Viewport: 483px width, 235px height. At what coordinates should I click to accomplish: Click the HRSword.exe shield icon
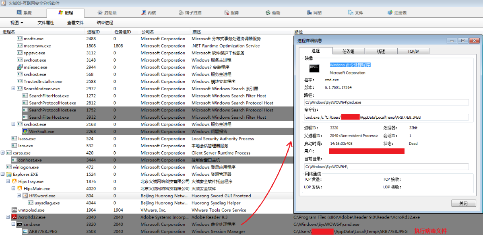25,196
